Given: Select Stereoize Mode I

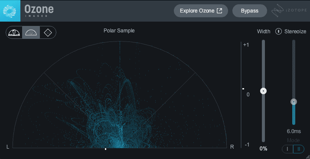Looking at the screenshot, I should [287, 149].
